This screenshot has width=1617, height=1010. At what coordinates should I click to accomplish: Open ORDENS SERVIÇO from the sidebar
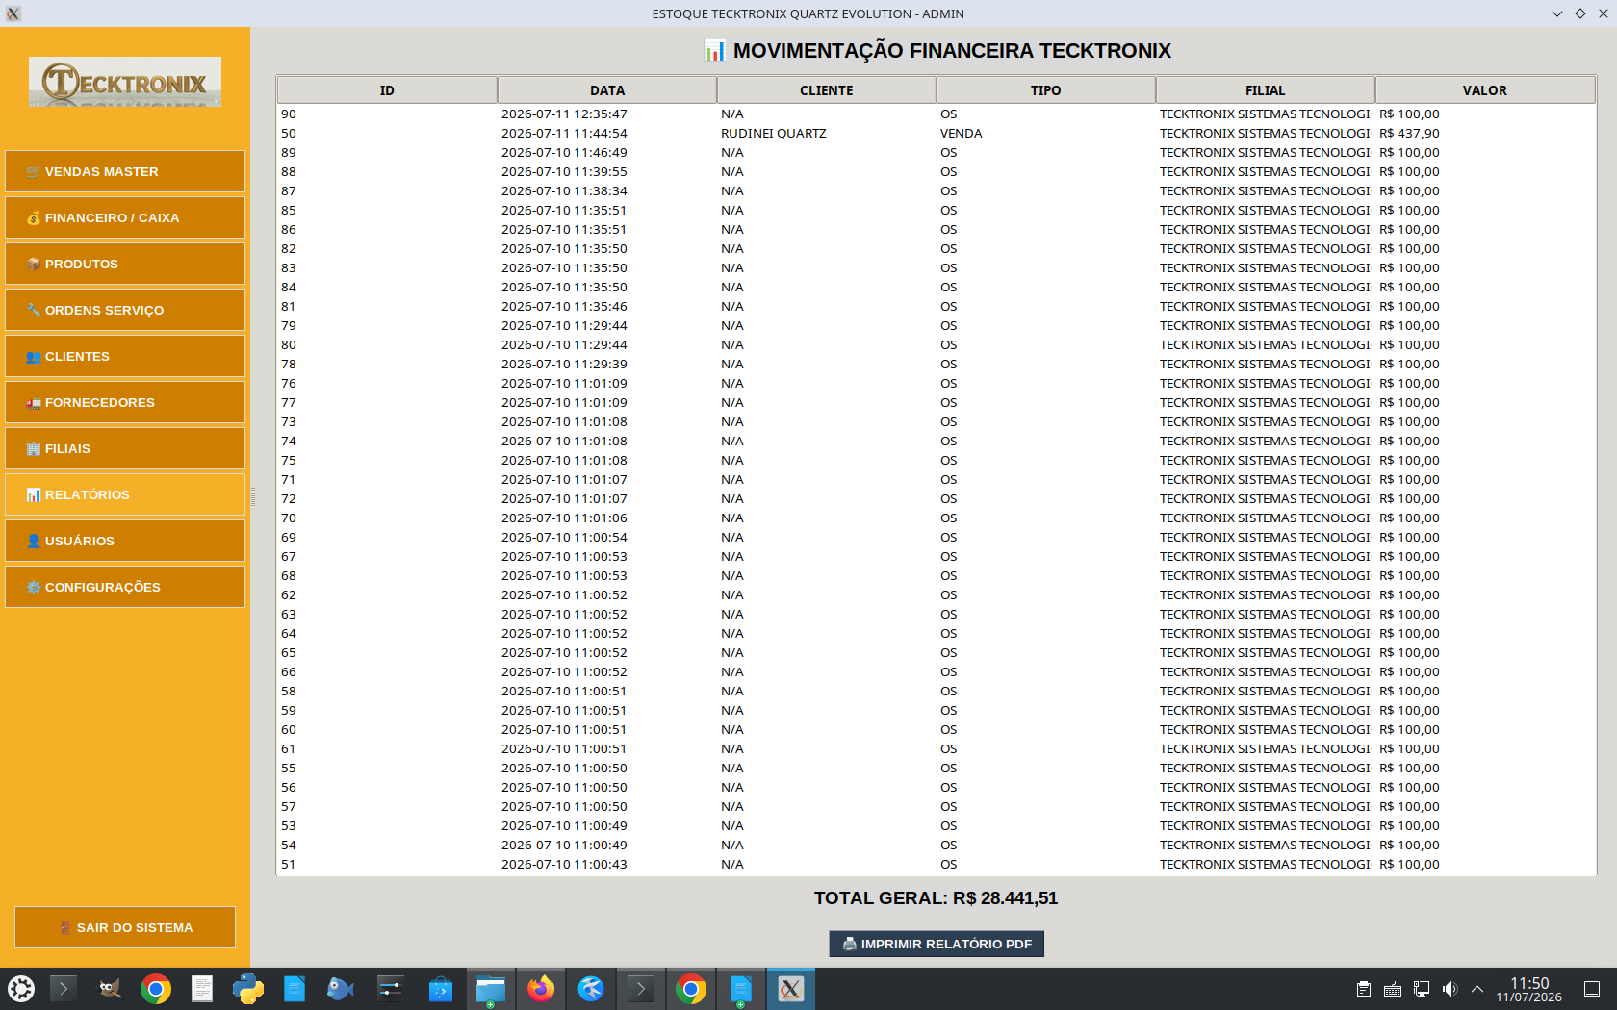point(125,310)
